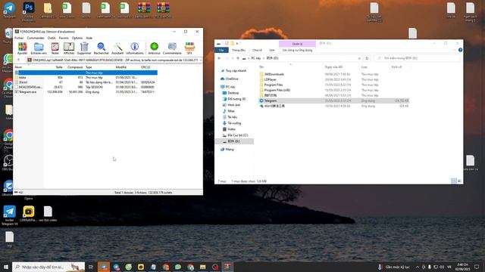Click the Supprimer trash icon in WinRAR
The width and height of the screenshot is (485, 272).
(84, 48)
